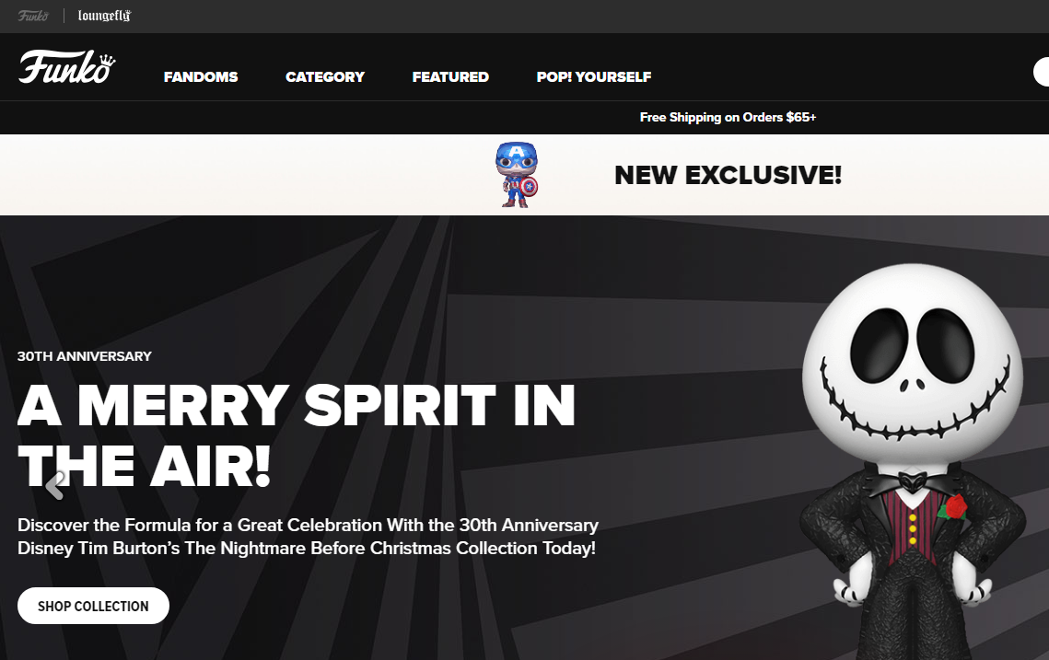Image resolution: width=1049 pixels, height=660 pixels.
Task: Click the red rose on Jack's lapel
Action: 953,507
